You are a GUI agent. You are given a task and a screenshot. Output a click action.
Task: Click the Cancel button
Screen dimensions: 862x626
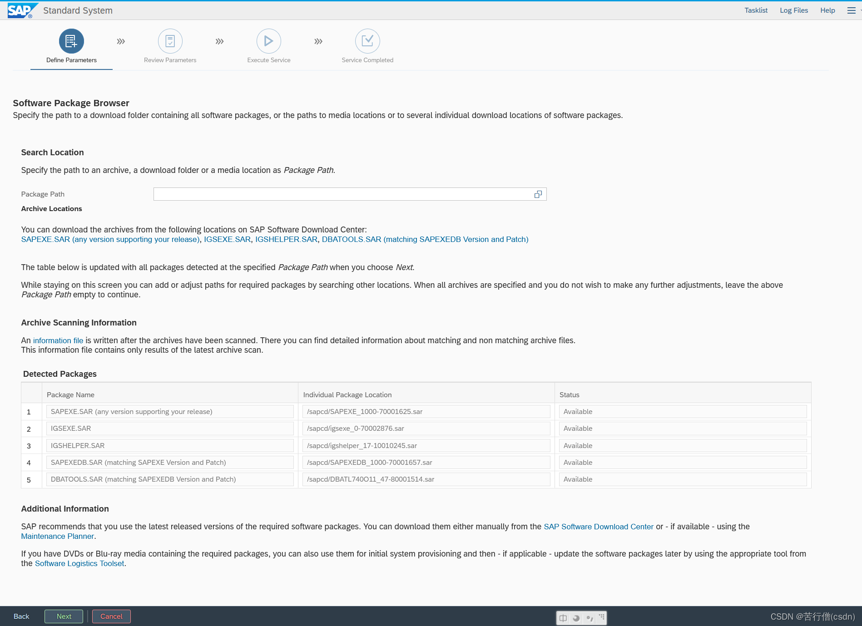(x=111, y=616)
